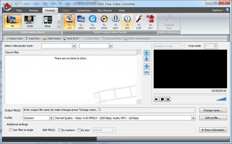Choose To AVI output format
Screen dimensions: 232x144
pos(69,22)
